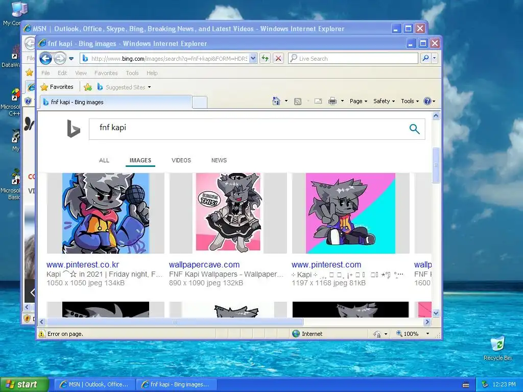Click the Live Search input box
This screenshot has width=523, height=392.
point(353,59)
